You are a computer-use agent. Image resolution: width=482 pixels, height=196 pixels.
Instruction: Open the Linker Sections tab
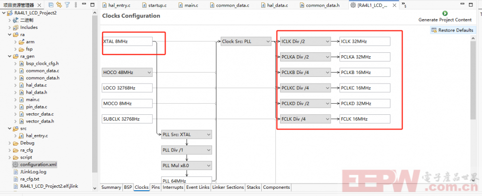tap(228, 187)
